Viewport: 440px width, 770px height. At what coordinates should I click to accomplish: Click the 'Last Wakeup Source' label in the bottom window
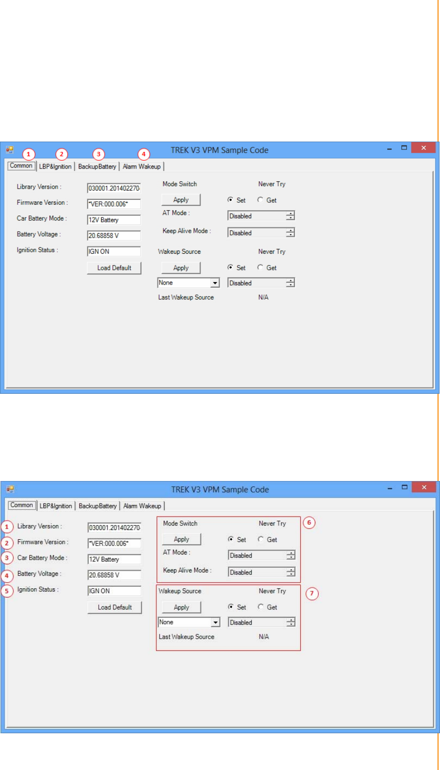[186, 637]
